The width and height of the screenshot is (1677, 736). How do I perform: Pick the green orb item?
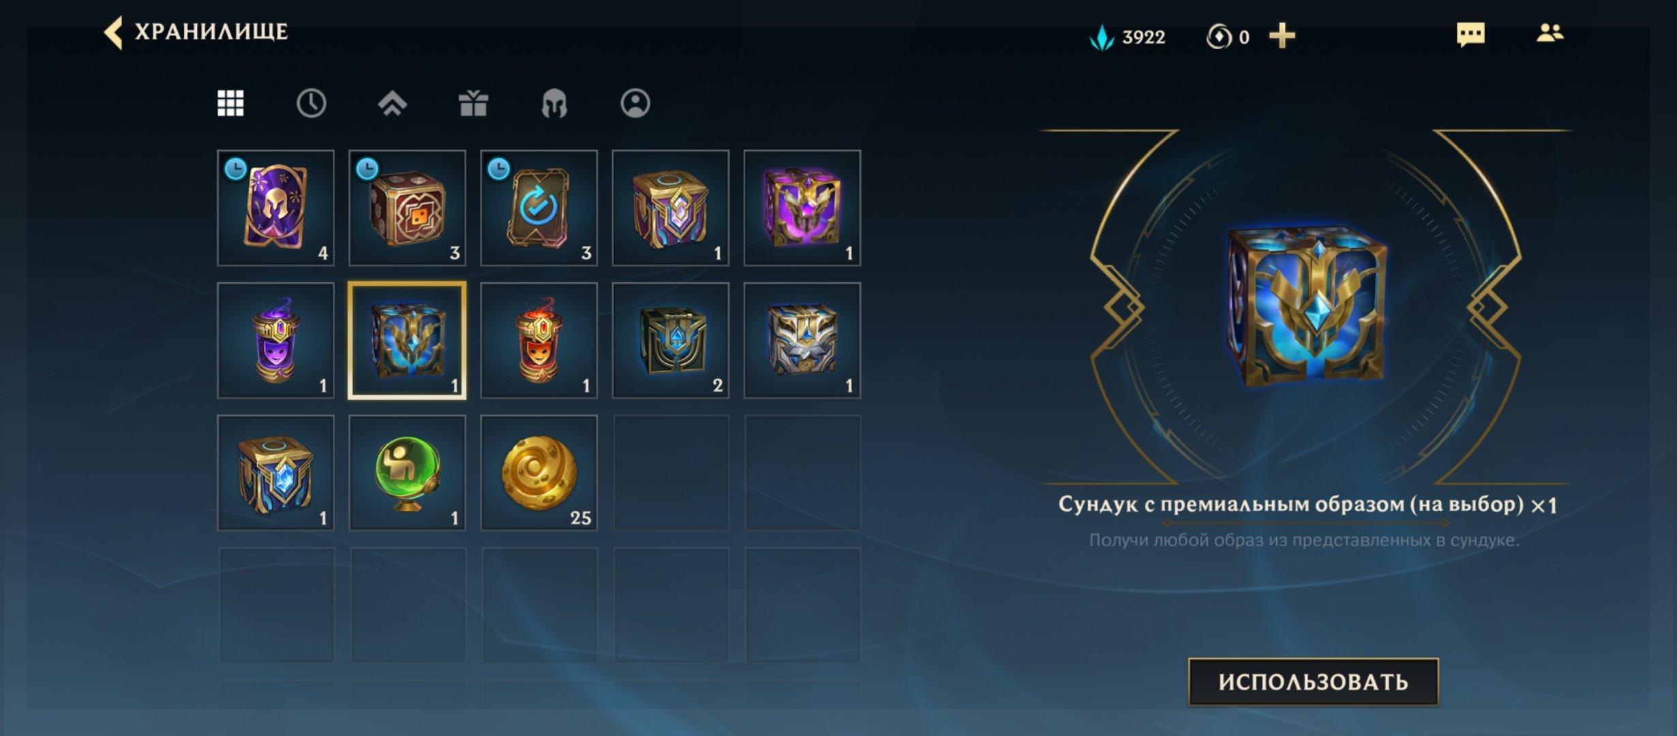click(x=407, y=473)
